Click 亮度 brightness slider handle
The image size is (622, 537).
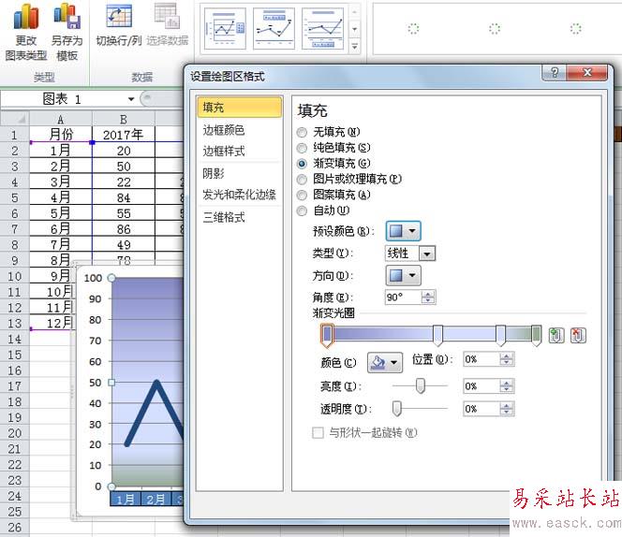coord(420,385)
